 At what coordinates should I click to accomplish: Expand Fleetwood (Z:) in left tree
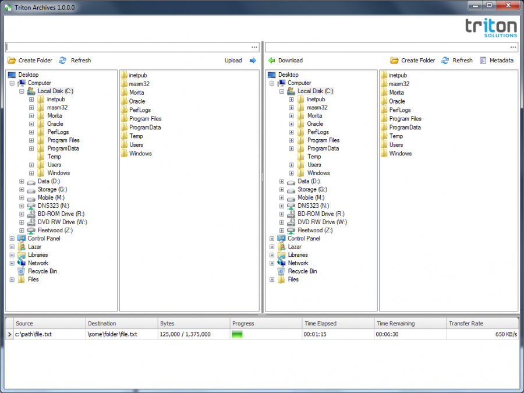point(22,230)
